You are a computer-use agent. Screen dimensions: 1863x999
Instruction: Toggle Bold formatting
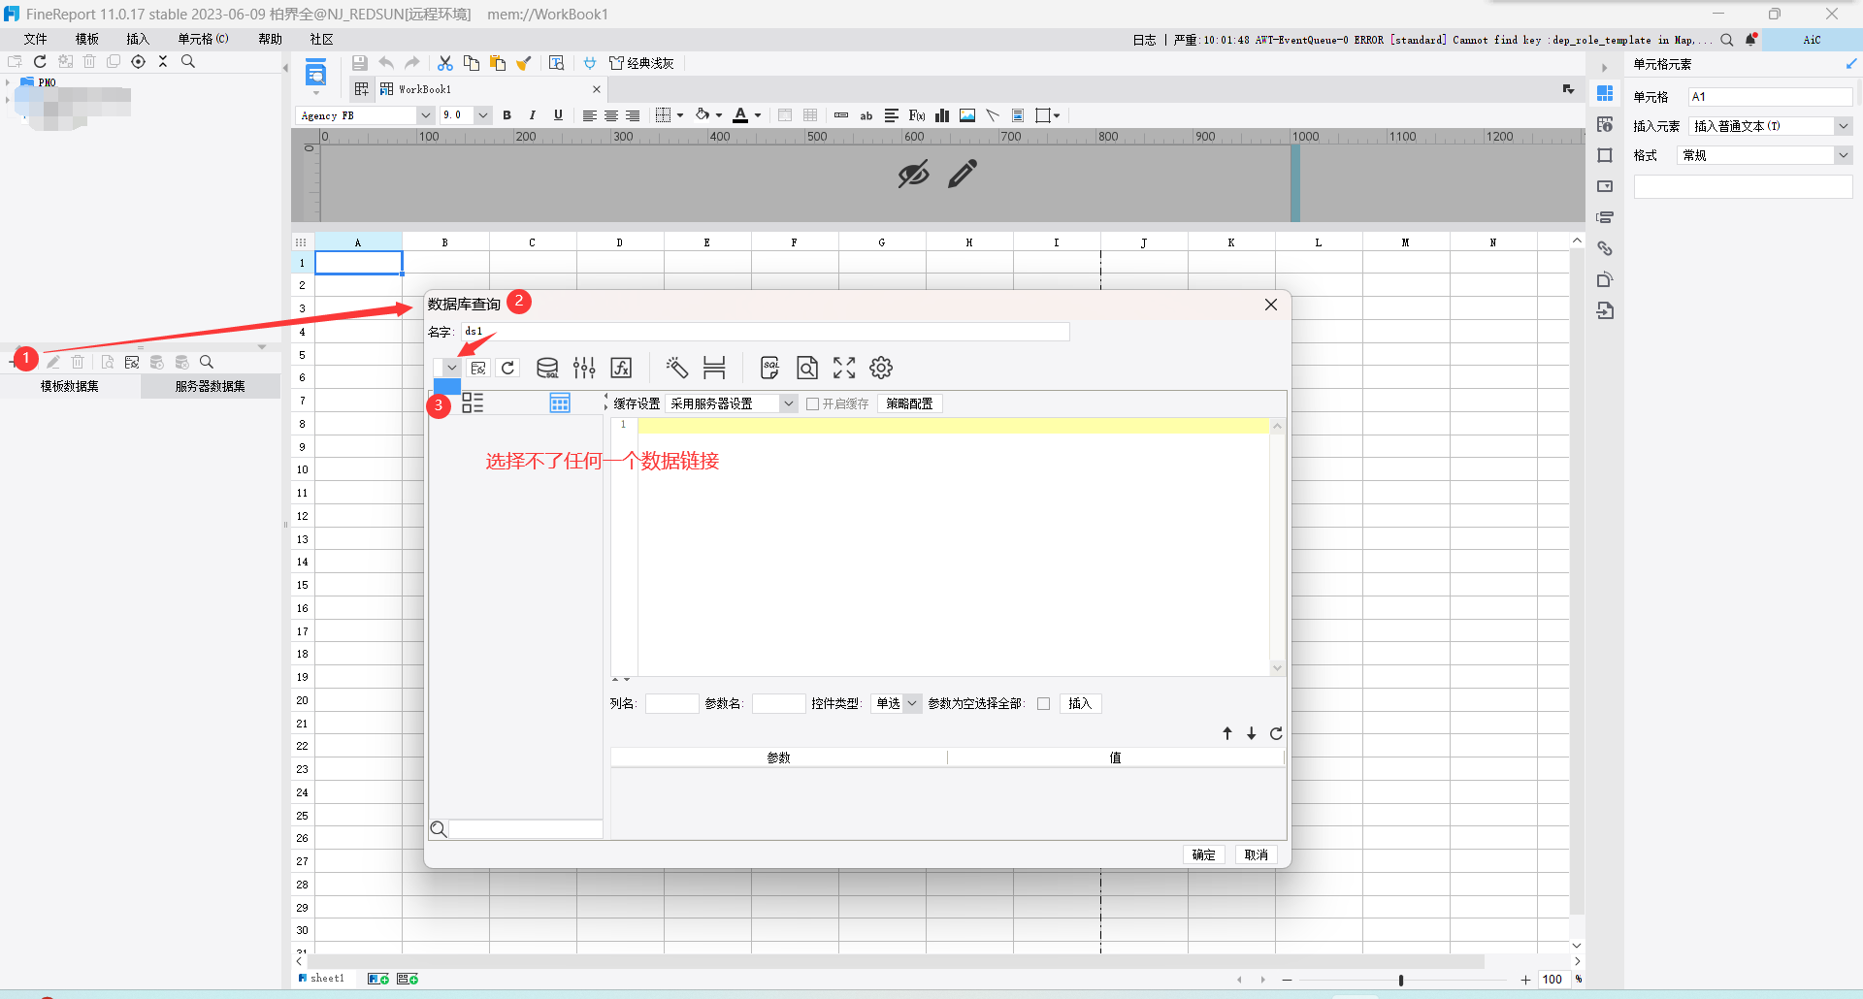tap(507, 115)
